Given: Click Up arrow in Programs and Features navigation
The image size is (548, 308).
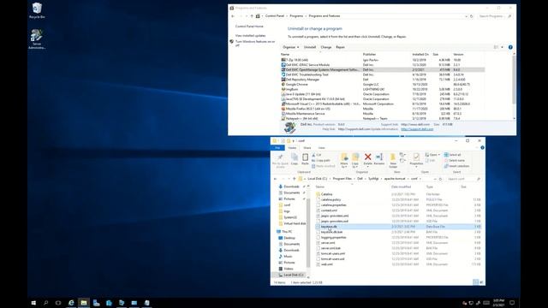Looking at the screenshot, I should coord(252,16).
